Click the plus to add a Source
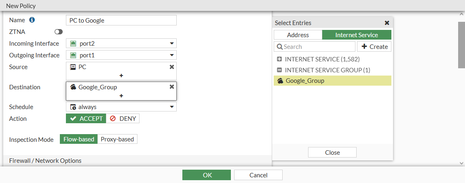 pyautogui.click(x=121, y=76)
